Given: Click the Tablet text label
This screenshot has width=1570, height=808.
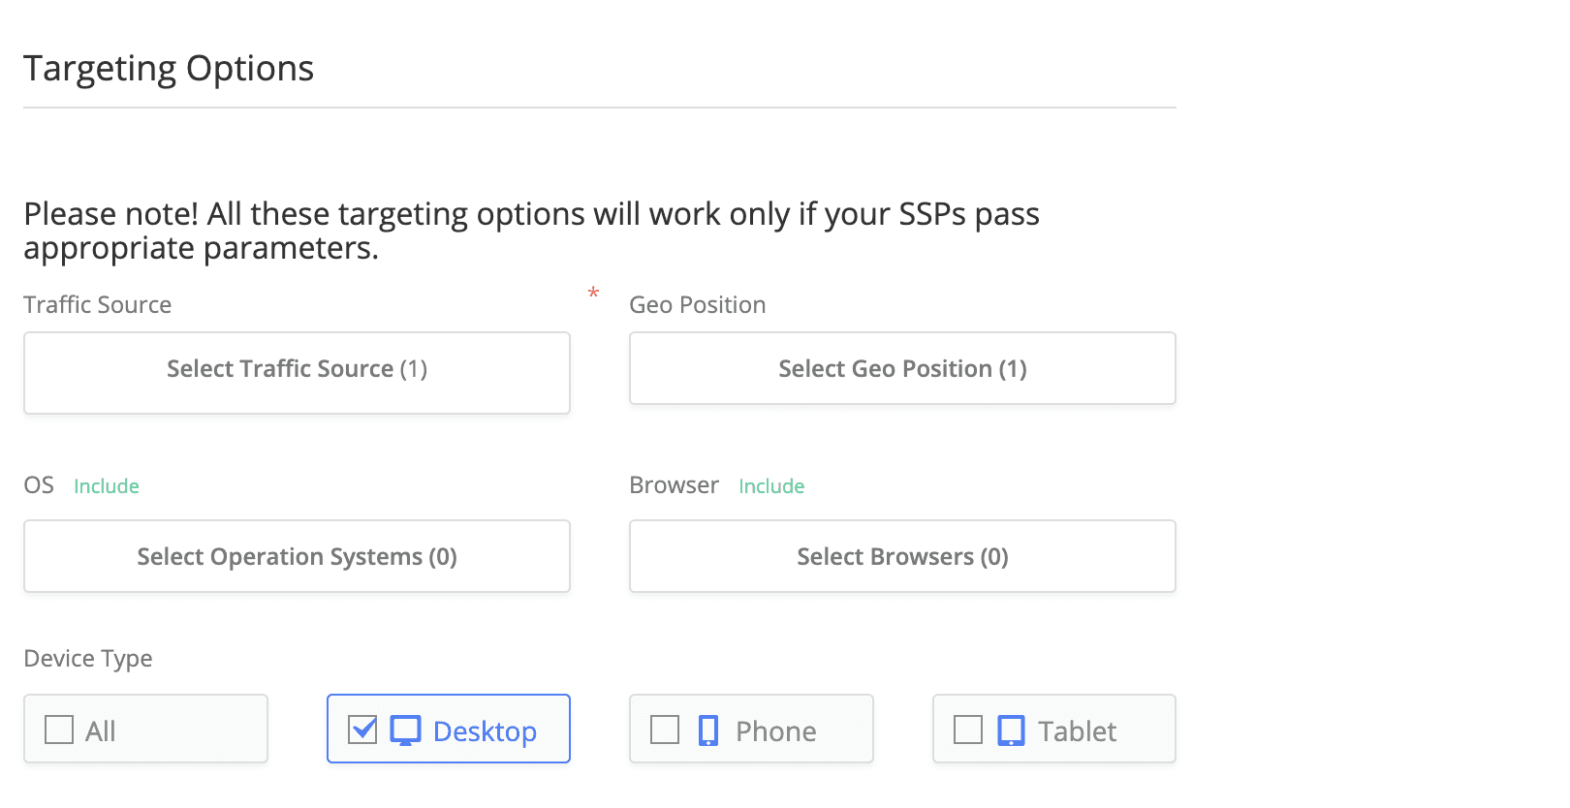Looking at the screenshot, I should (1077, 731).
